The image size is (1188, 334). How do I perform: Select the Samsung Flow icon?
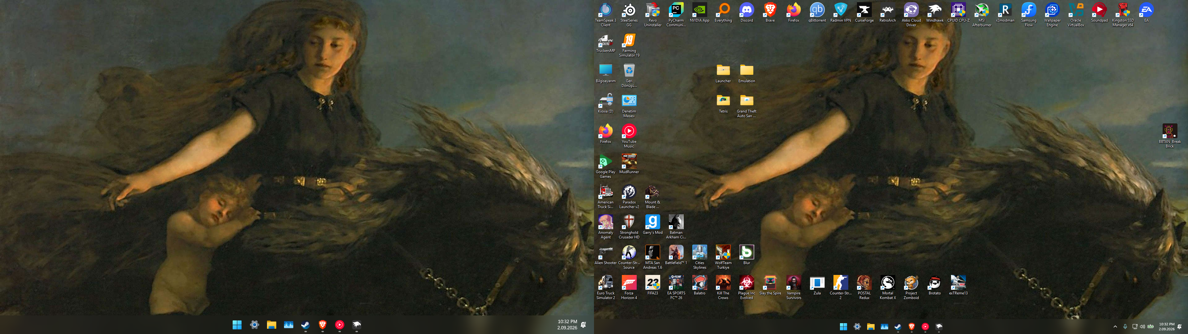coord(1029,15)
